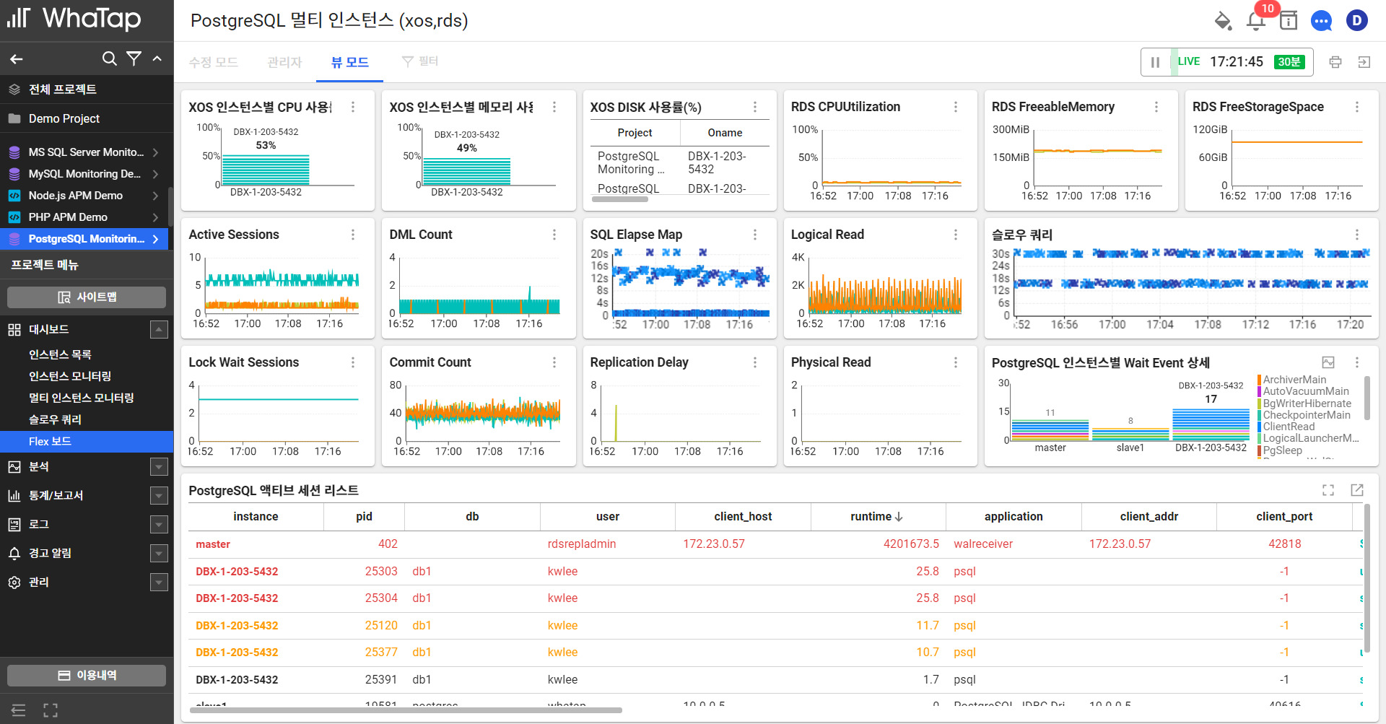This screenshot has width=1386, height=724.
Task: Click the 사이트맵 button
Action: pos(87,297)
